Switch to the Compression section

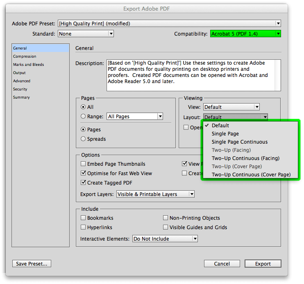pyautogui.click(x=41, y=56)
